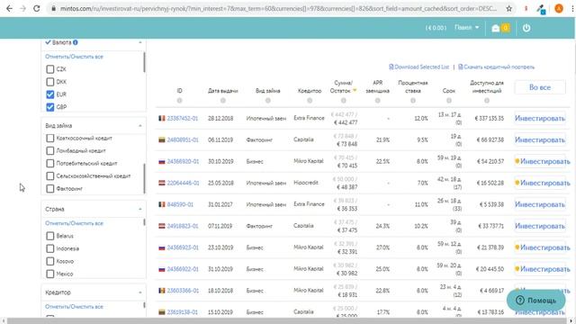Open loan 848590-01 link

(180, 204)
